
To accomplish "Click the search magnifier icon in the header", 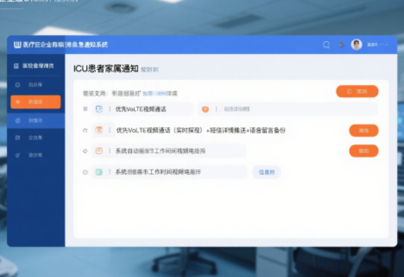I will tap(326, 45).
